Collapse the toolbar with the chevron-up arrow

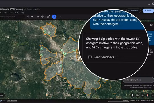pos(60,17)
